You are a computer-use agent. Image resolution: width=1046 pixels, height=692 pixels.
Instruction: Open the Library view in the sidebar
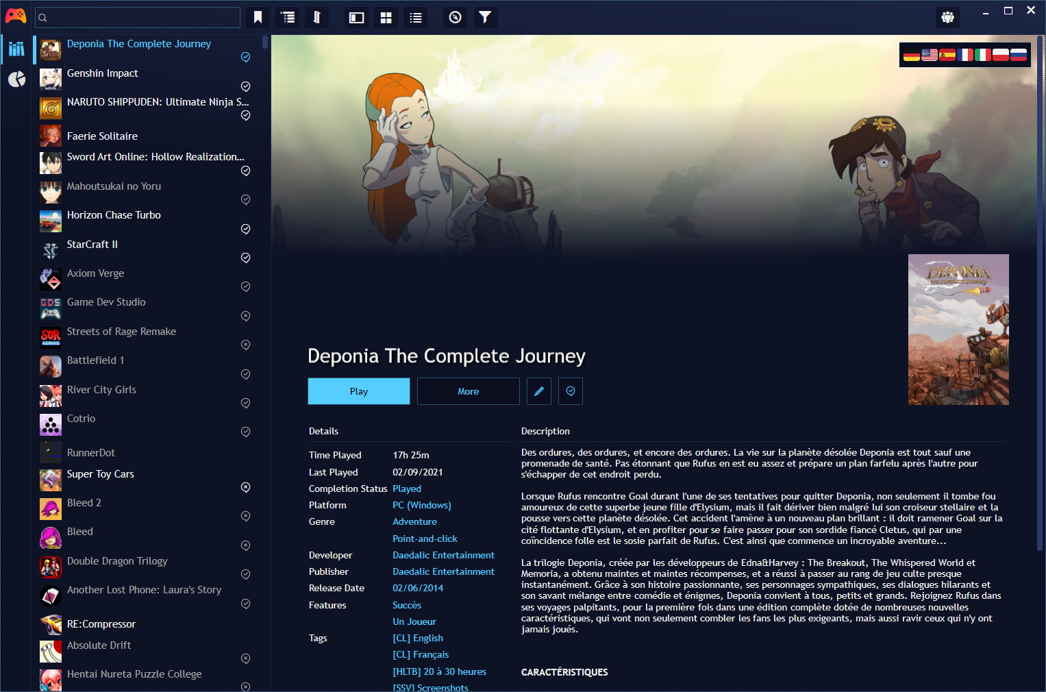pyautogui.click(x=16, y=49)
